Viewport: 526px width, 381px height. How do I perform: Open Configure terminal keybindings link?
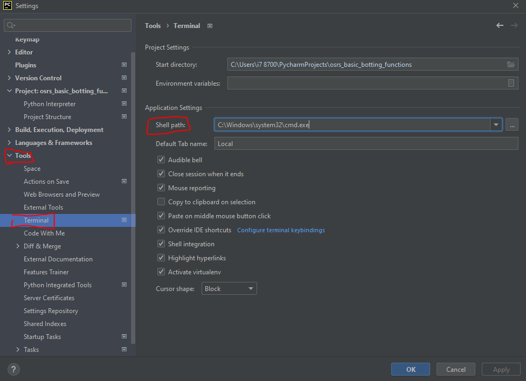[x=281, y=230]
